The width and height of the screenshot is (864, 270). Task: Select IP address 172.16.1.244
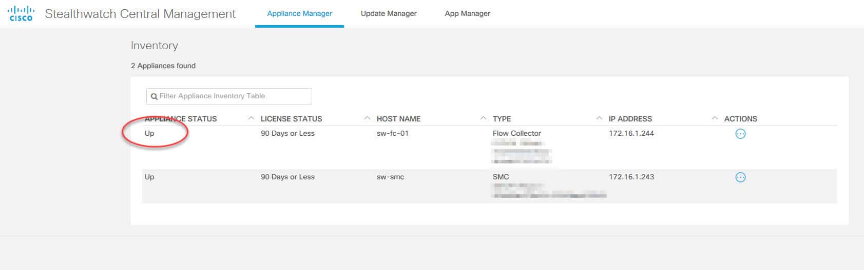click(x=631, y=133)
